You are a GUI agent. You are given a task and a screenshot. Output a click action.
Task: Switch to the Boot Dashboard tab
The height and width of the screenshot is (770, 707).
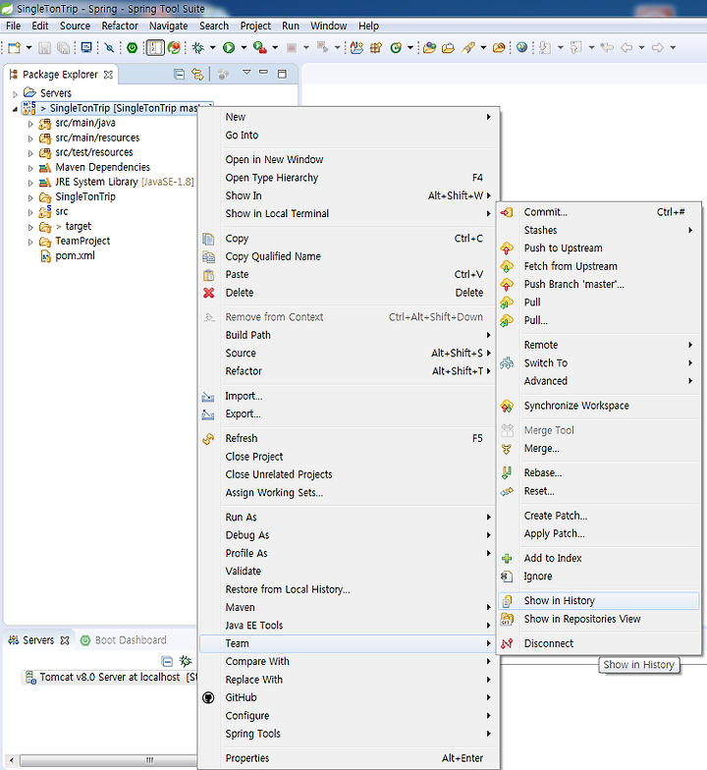click(124, 640)
